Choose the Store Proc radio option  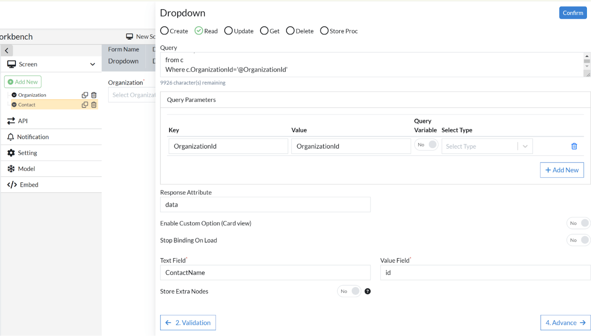(x=324, y=31)
